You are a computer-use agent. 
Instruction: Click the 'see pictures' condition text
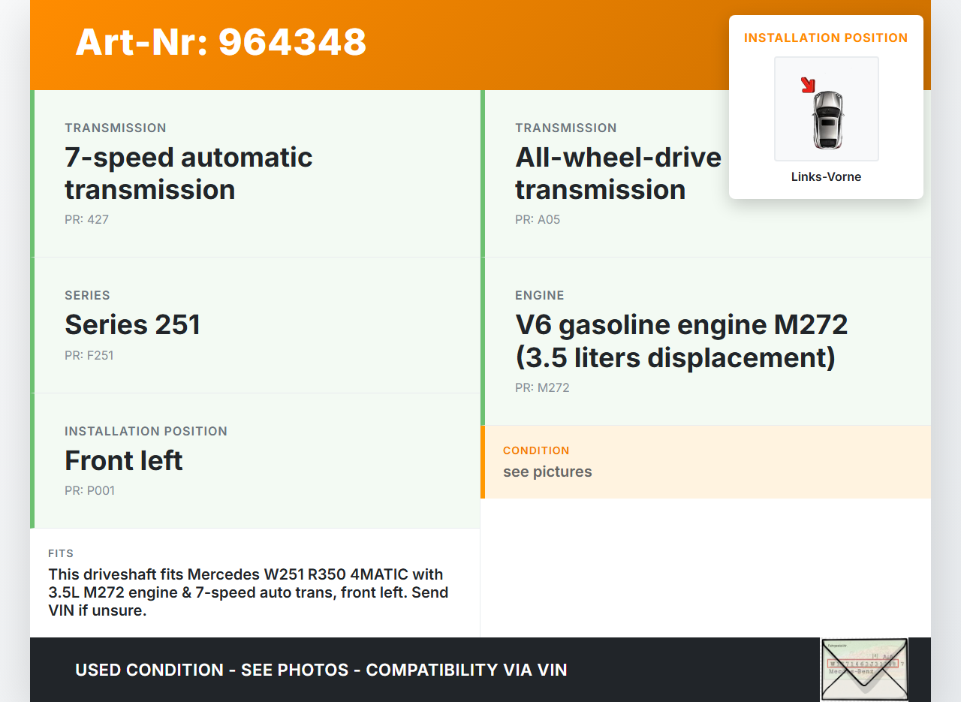547,472
